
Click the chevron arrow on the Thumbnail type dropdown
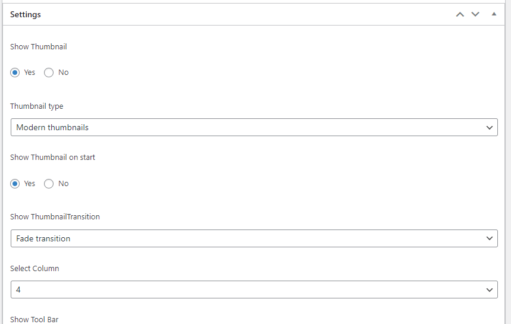click(x=490, y=127)
